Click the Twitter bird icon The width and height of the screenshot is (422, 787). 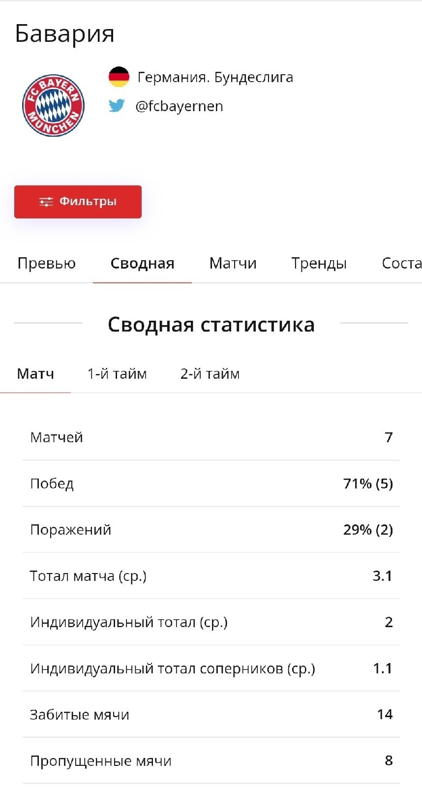click(x=117, y=106)
